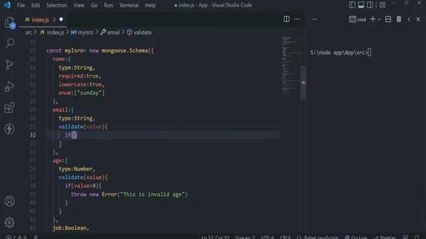The width and height of the screenshot is (426, 239).
Task: Open the Terminal menu
Action: (128, 5)
